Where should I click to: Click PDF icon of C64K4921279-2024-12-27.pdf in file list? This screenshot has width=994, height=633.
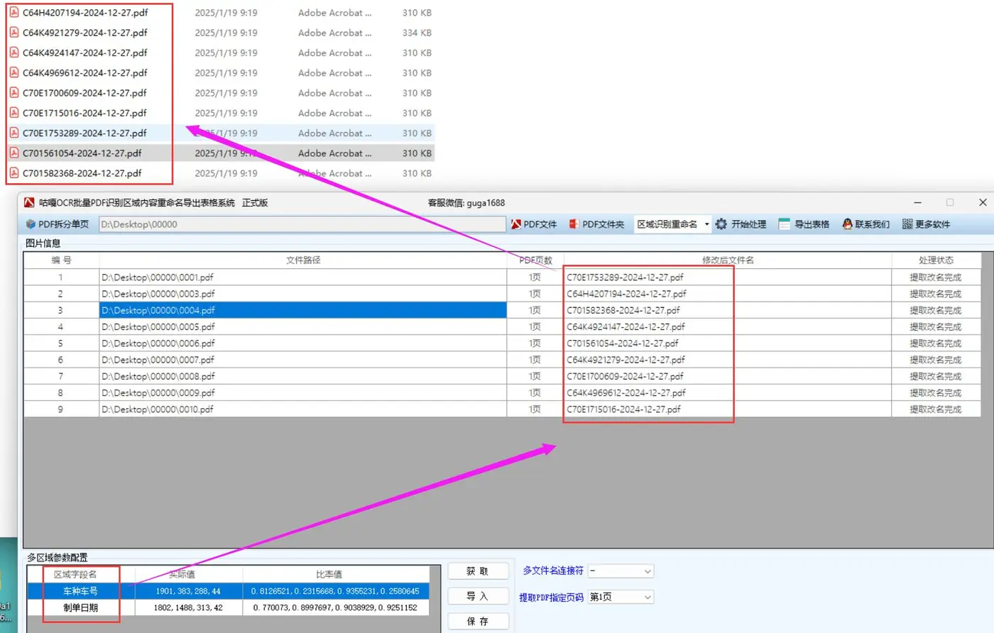[x=13, y=33]
